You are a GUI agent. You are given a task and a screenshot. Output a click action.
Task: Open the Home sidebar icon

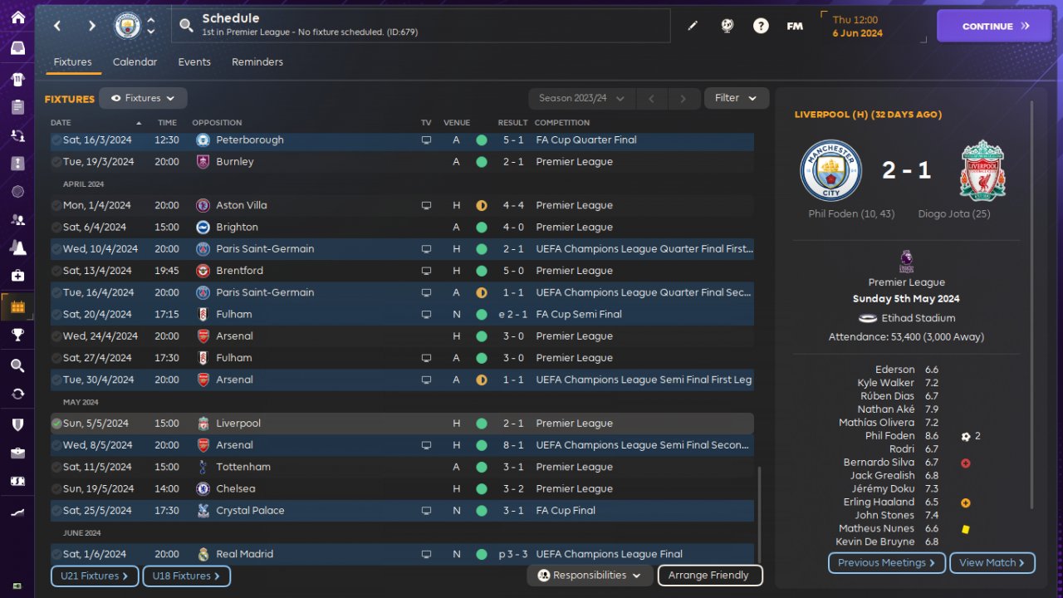[17, 17]
